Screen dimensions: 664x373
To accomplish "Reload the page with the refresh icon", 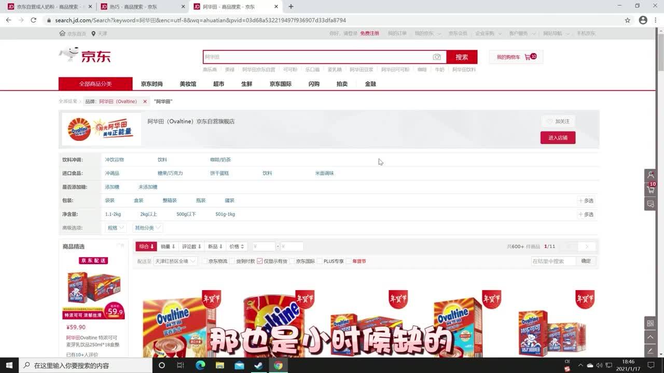I will click(x=34, y=20).
